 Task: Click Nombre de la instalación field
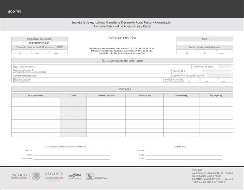[91, 76]
